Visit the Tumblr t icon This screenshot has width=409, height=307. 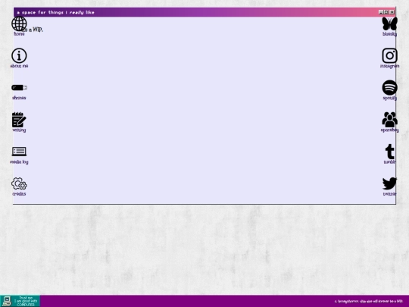click(x=390, y=152)
